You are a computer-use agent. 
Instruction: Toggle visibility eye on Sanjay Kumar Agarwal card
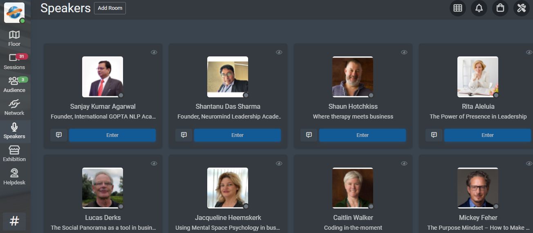tap(154, 52)
